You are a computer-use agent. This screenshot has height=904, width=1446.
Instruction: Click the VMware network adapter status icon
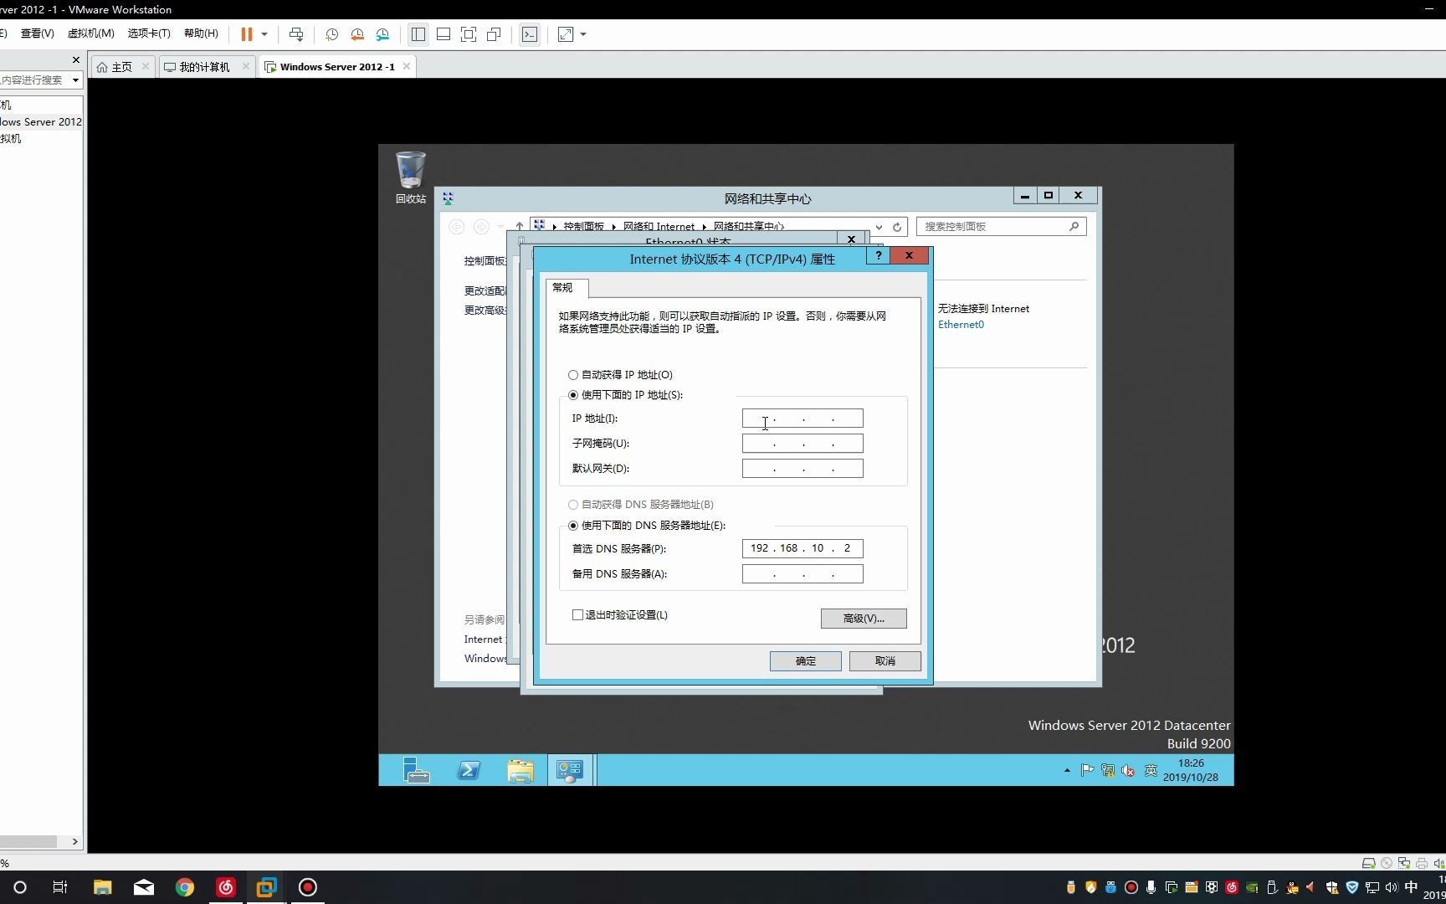click(1404, 863)
